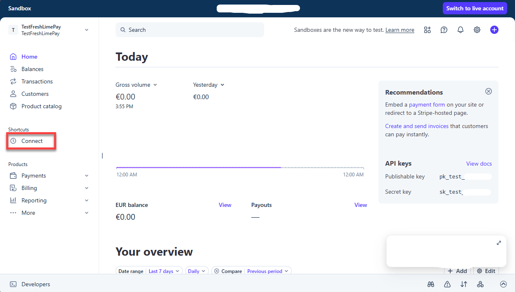The image size is (515, 292).
Task: Click the purple plus create icon
Action: [494, 30]
